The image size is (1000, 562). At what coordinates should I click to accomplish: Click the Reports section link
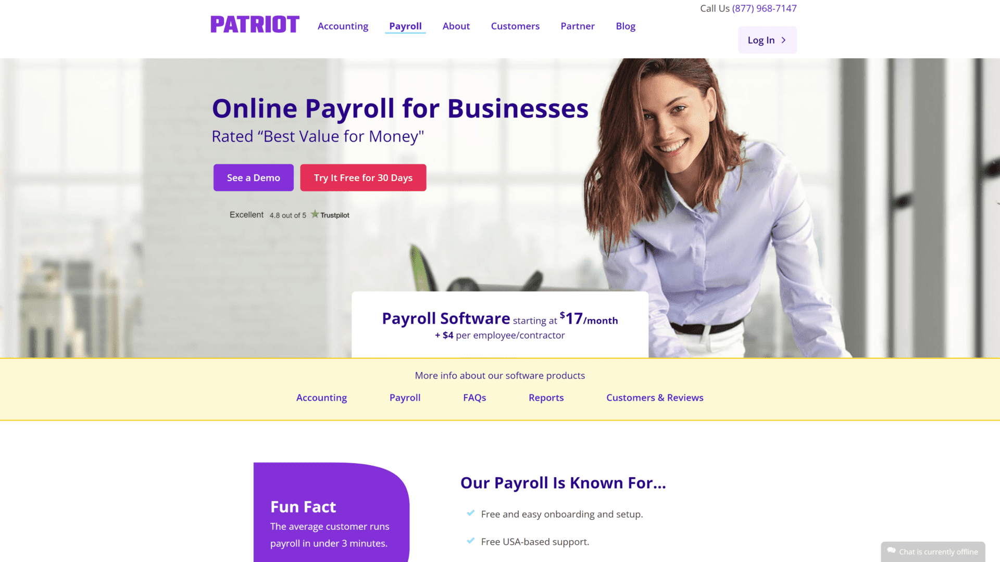point(546,398)
